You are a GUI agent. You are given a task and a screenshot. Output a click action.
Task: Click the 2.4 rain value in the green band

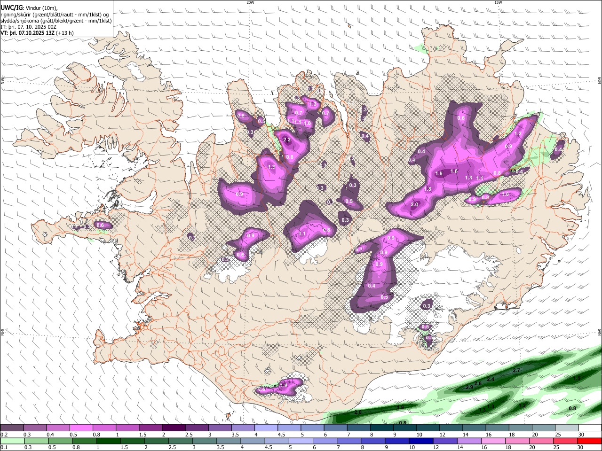(491, 379)
